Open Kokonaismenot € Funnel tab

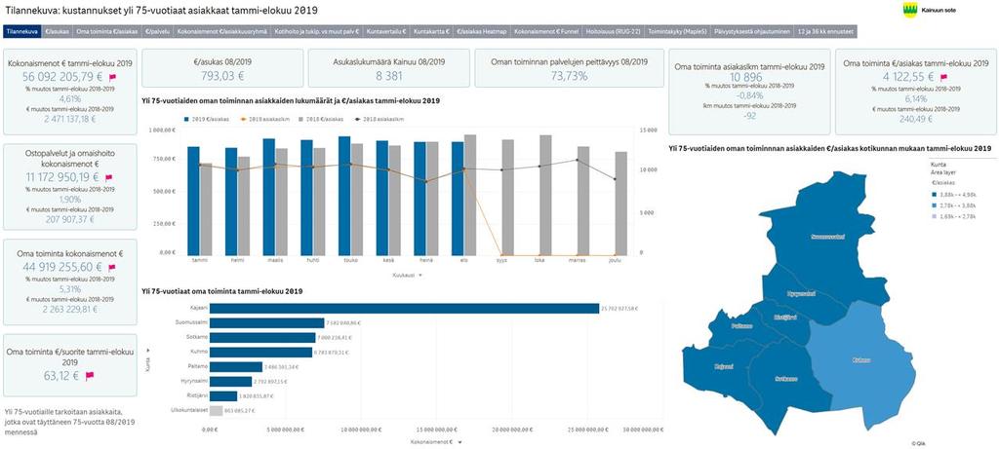(x=544, y=30)
